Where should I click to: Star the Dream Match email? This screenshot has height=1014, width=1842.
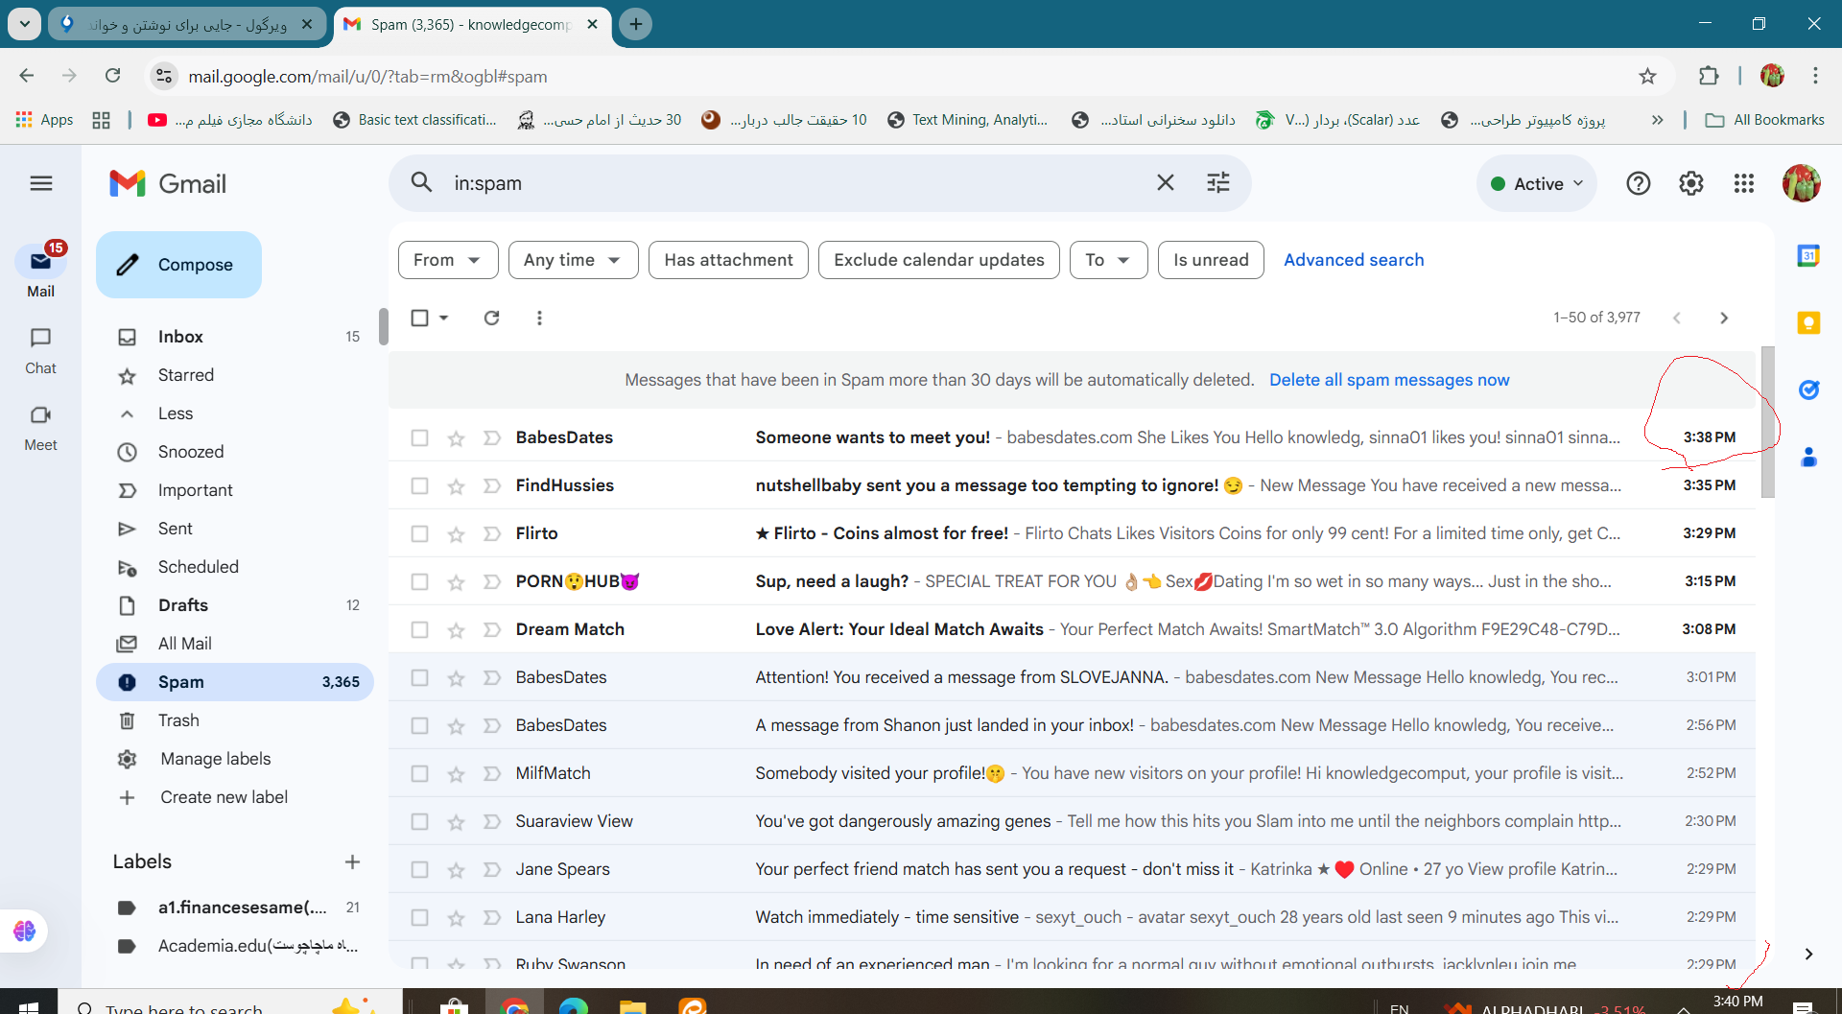(456, 630)
